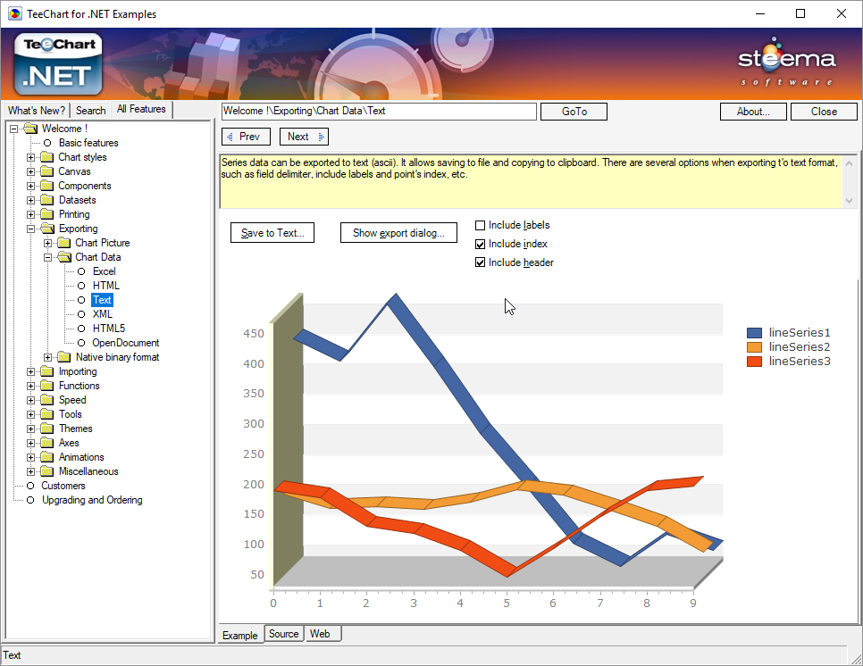863x666 pixels.
Task: Click the Miscellaneous folder icon
Action: point(46,472)
